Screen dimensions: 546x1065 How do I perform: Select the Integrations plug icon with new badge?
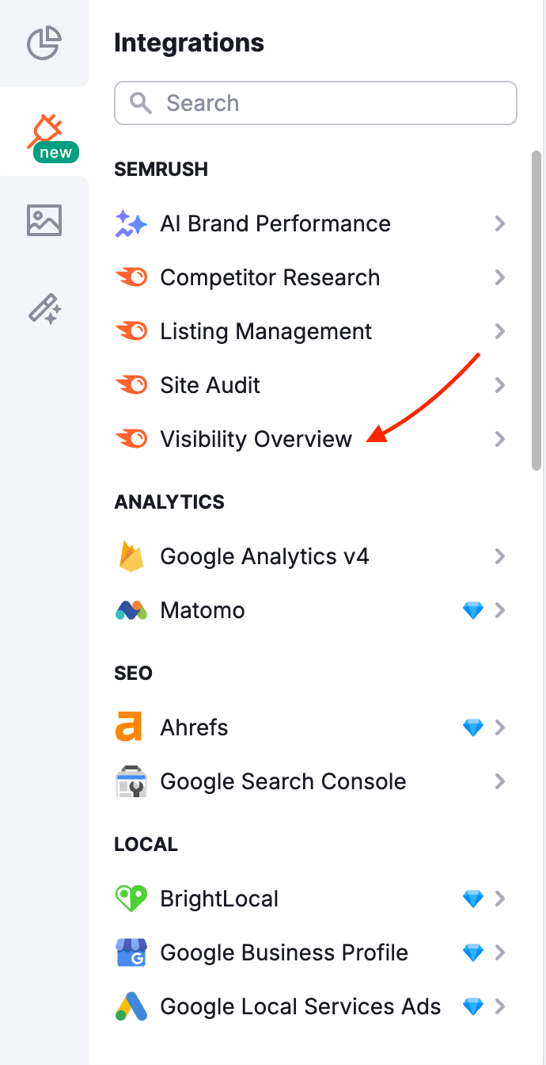pos(44,131)
